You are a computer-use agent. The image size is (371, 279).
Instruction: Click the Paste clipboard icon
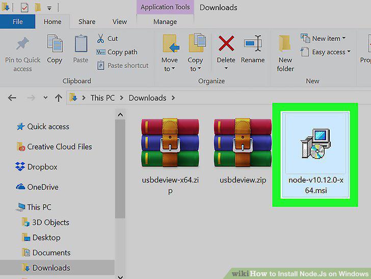click(x=81, y=43)
